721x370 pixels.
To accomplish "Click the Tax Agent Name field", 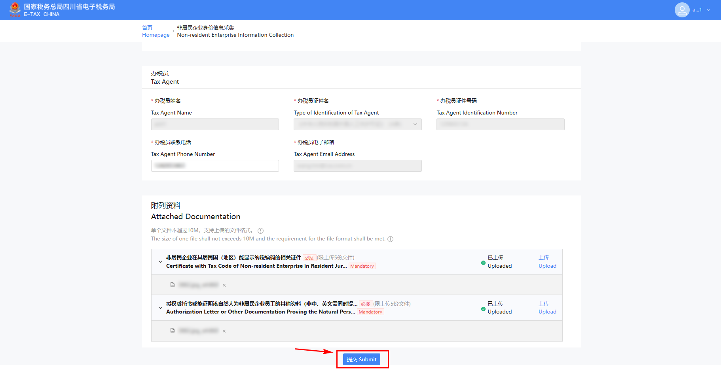I will coord(215,124).
